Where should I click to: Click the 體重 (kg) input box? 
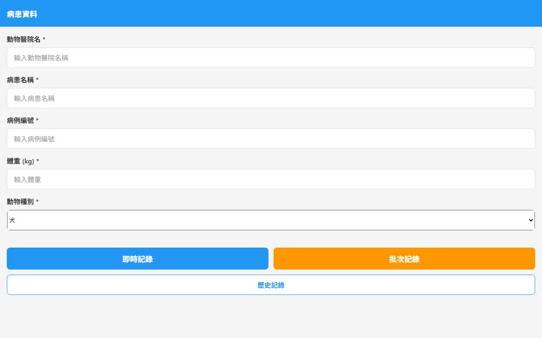pyautogui.click(x=271, y=179)
